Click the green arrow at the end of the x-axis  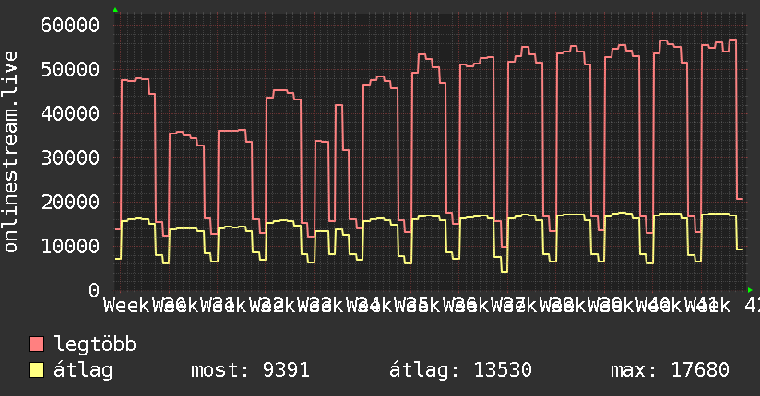pos(750,290)
